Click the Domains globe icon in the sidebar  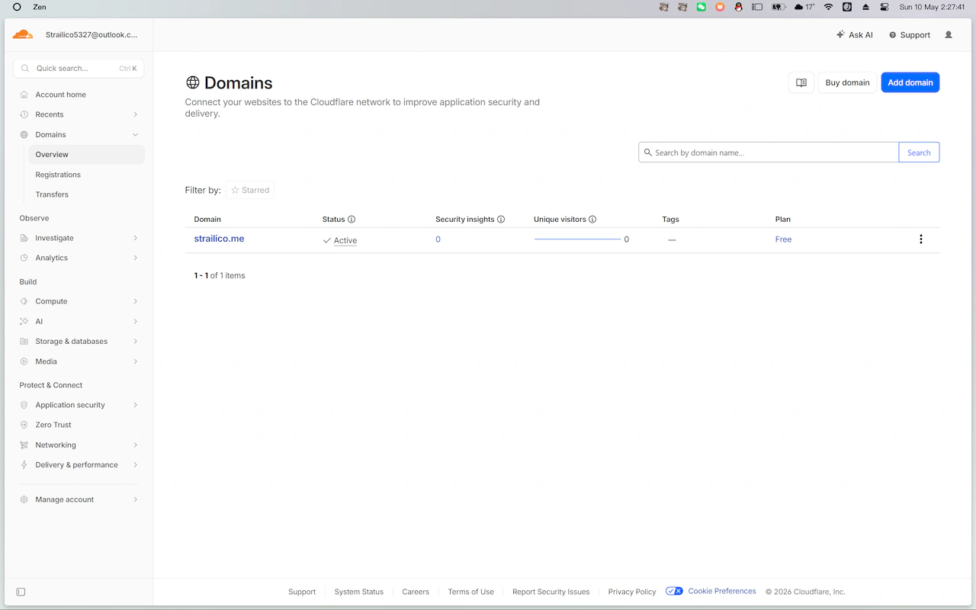coord(24,134)
